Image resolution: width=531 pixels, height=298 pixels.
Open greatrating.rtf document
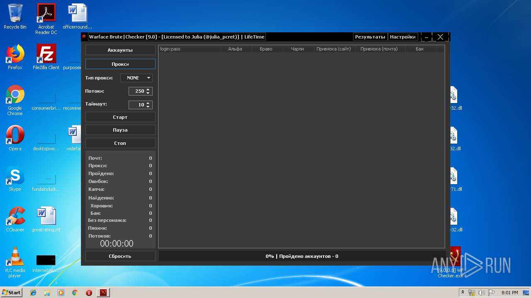[46, 219]
